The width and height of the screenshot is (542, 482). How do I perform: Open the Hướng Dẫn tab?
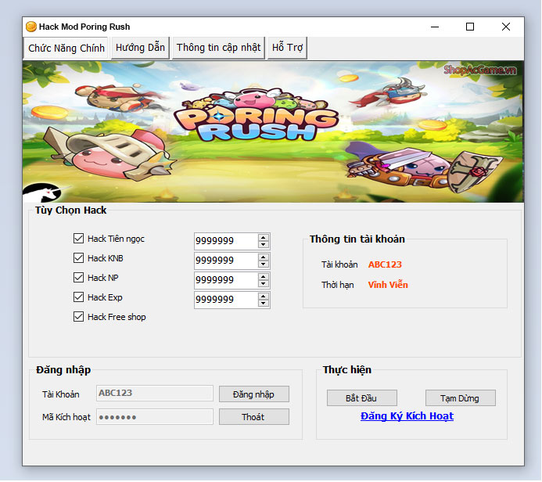click(x=140, y=48)
